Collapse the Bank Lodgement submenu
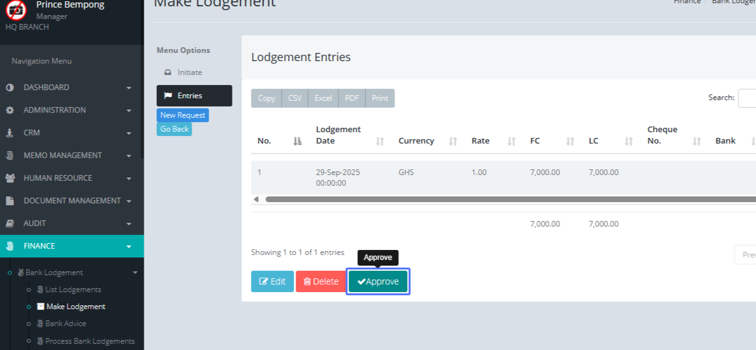The width and height of the screenshot is (756, 350). pos(135,273)
